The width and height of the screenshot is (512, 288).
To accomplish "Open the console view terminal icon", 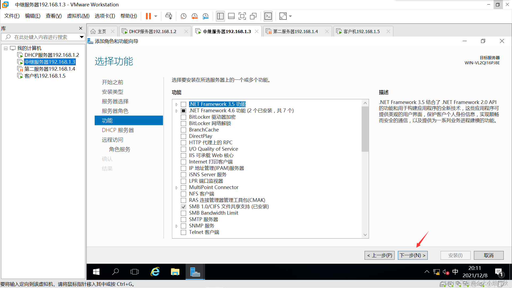I will 268,16.
